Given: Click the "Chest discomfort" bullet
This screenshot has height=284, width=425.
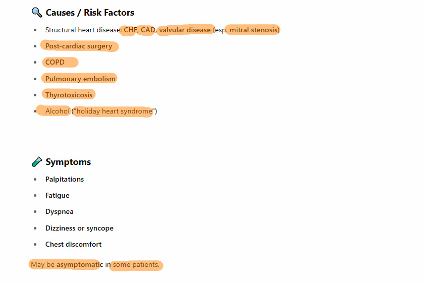Looking at the screenshot, I should pyautogui.click(x=73, y=244).
